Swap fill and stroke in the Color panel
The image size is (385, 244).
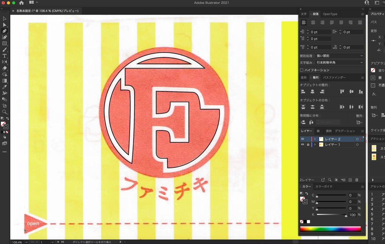[x=306, y=194]
